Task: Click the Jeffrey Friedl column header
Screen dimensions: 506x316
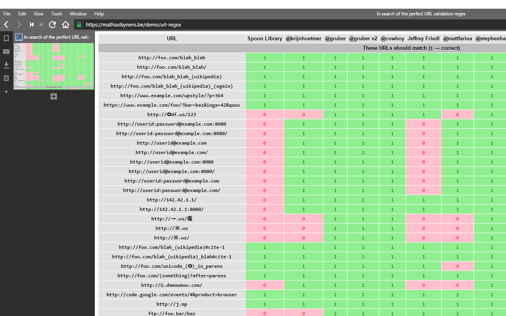Action: (423, 38)
